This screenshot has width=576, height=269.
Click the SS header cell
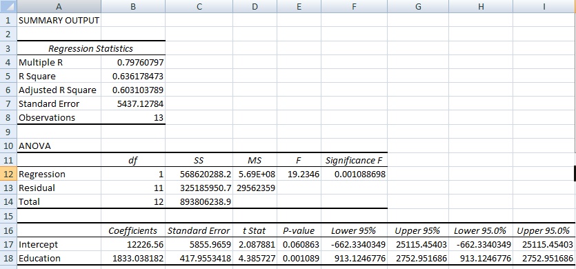(x=199, y=160)
